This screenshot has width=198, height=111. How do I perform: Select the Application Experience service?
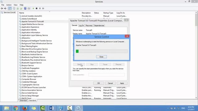[30, 27]
